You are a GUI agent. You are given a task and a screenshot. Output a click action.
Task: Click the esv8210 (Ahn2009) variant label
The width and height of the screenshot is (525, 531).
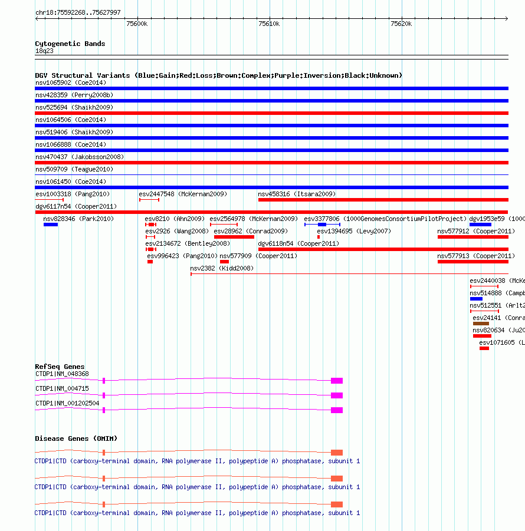175,219
